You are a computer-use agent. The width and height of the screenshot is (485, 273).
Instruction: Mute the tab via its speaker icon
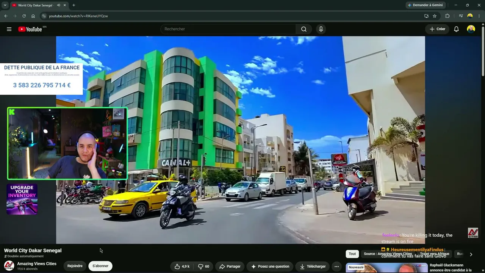point(58,5)
